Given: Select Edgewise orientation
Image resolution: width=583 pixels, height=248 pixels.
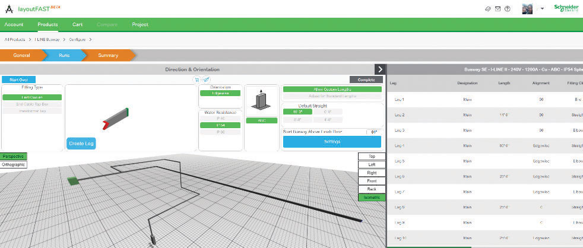Looking at the screenshot, I should pyautogui.click(x=220, y=93).
